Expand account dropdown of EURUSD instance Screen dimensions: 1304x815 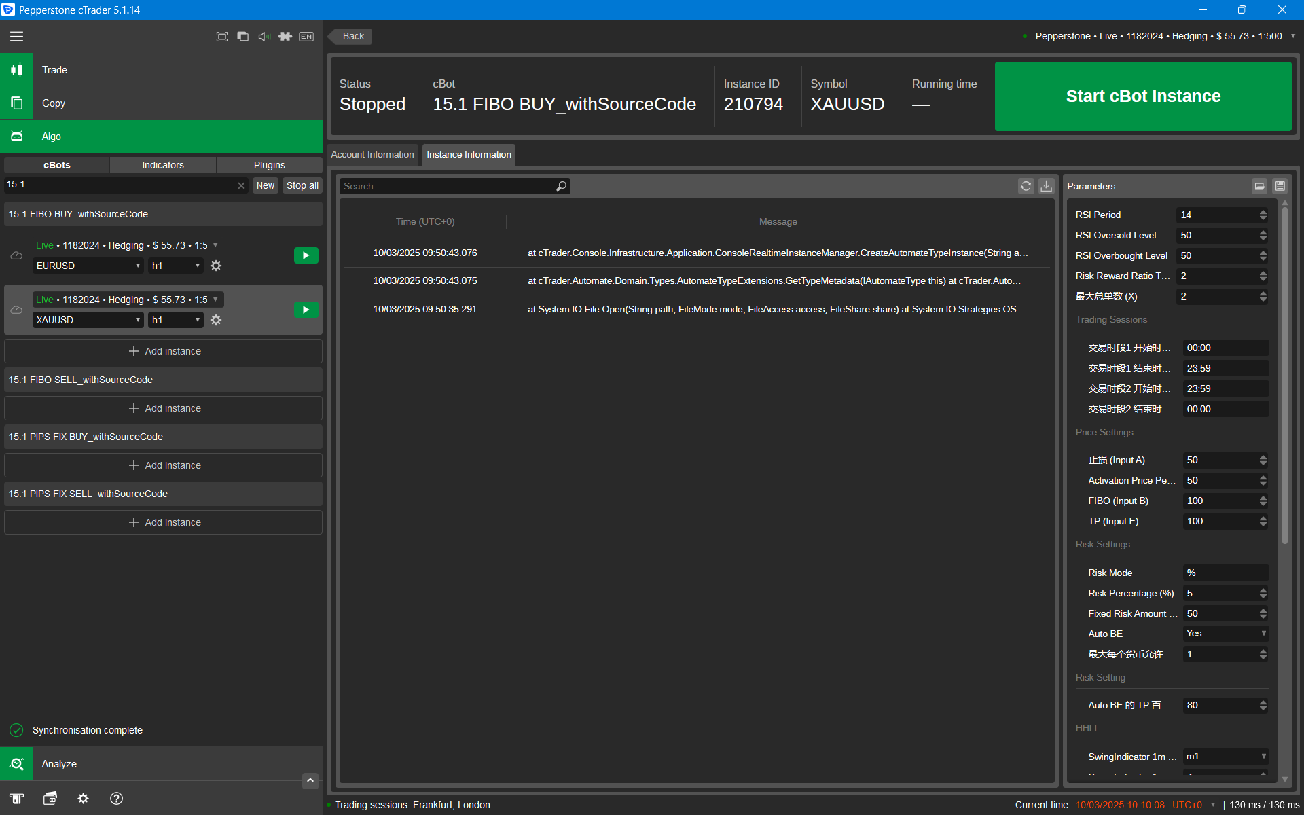(x=215, y=245)
